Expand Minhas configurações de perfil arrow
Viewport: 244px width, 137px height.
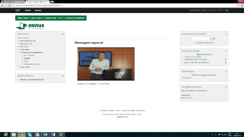coord(18,80)
